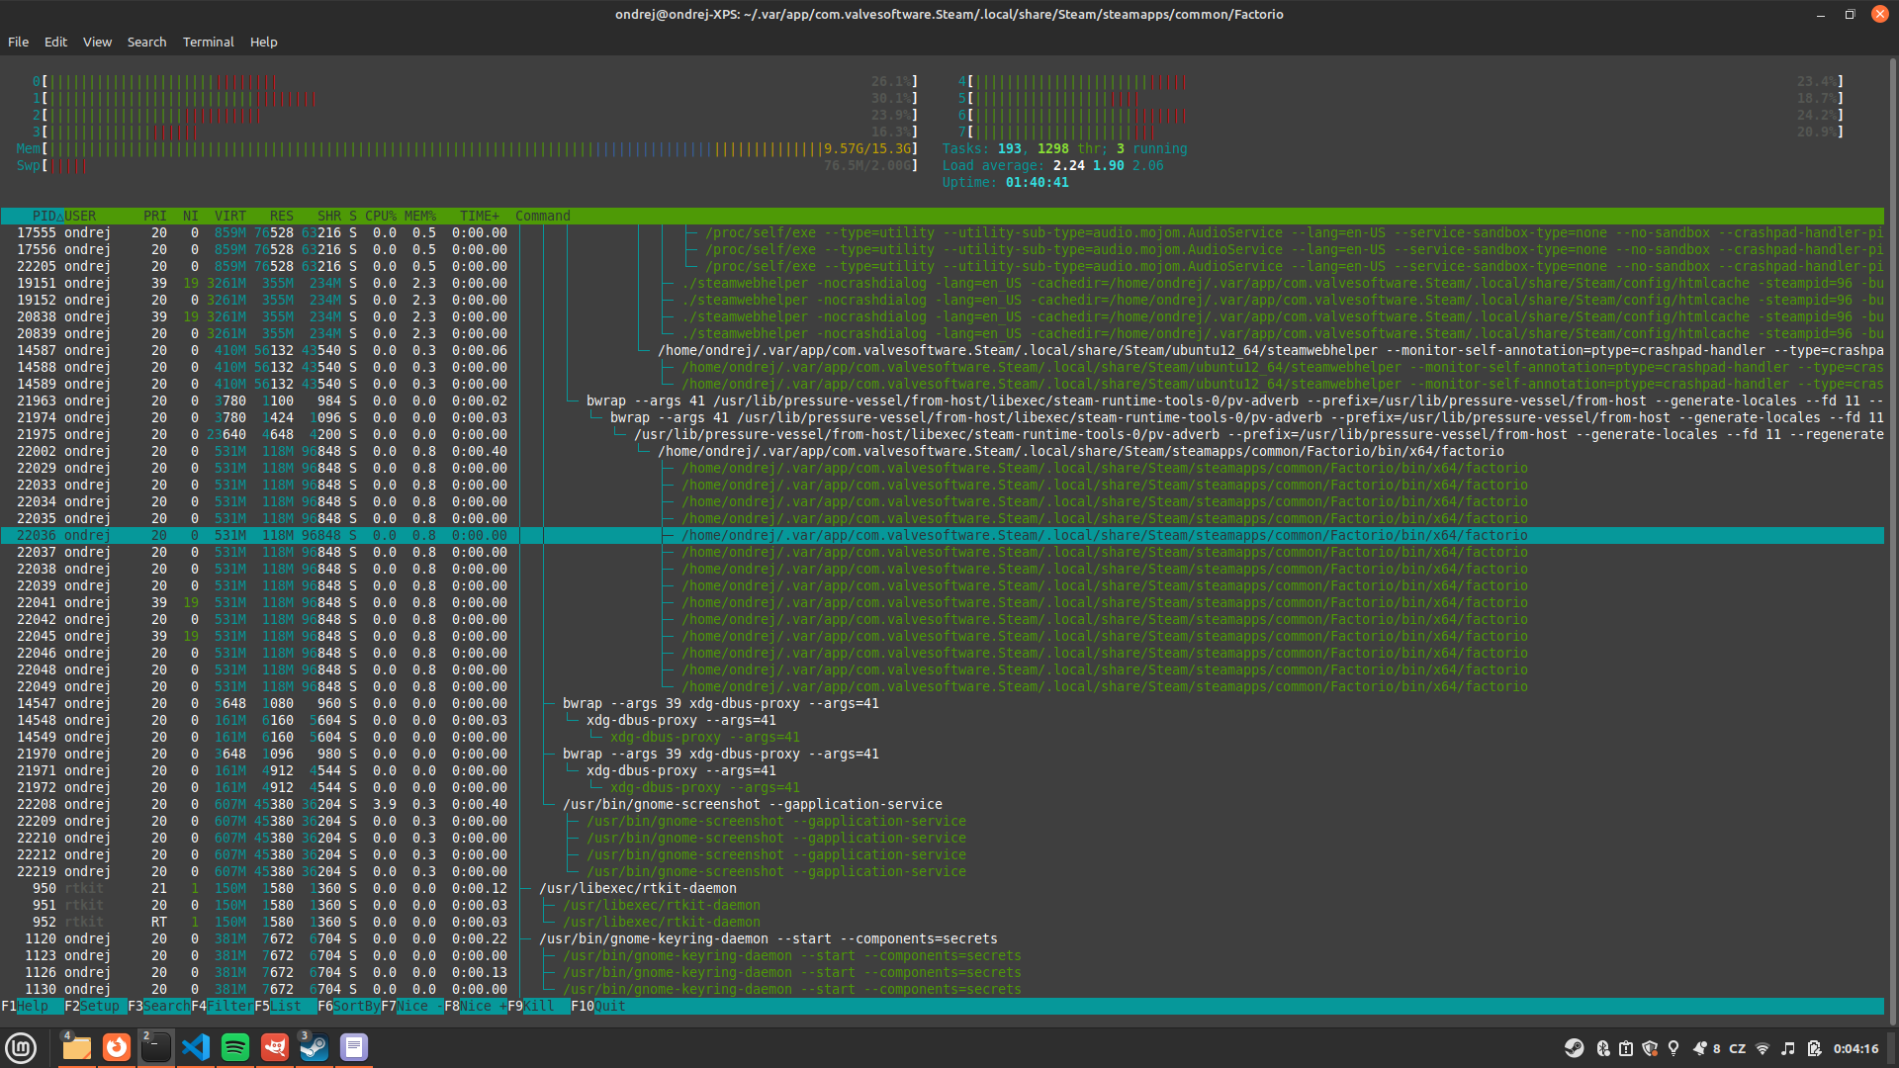Click F9 Kill in htop function bar
1899x1068 pixels.
pos(539,1006)
